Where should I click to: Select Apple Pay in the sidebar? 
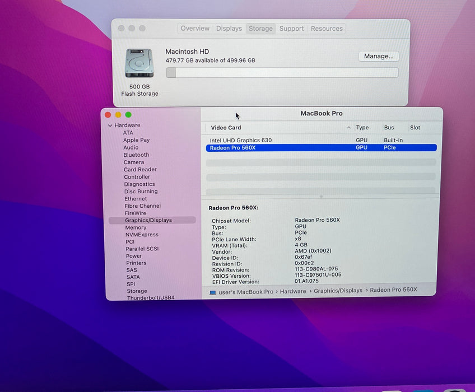pyautogui.click(x=136, y=140)
